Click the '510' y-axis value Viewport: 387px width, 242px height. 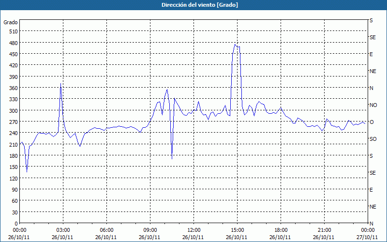tap(14, 31)
